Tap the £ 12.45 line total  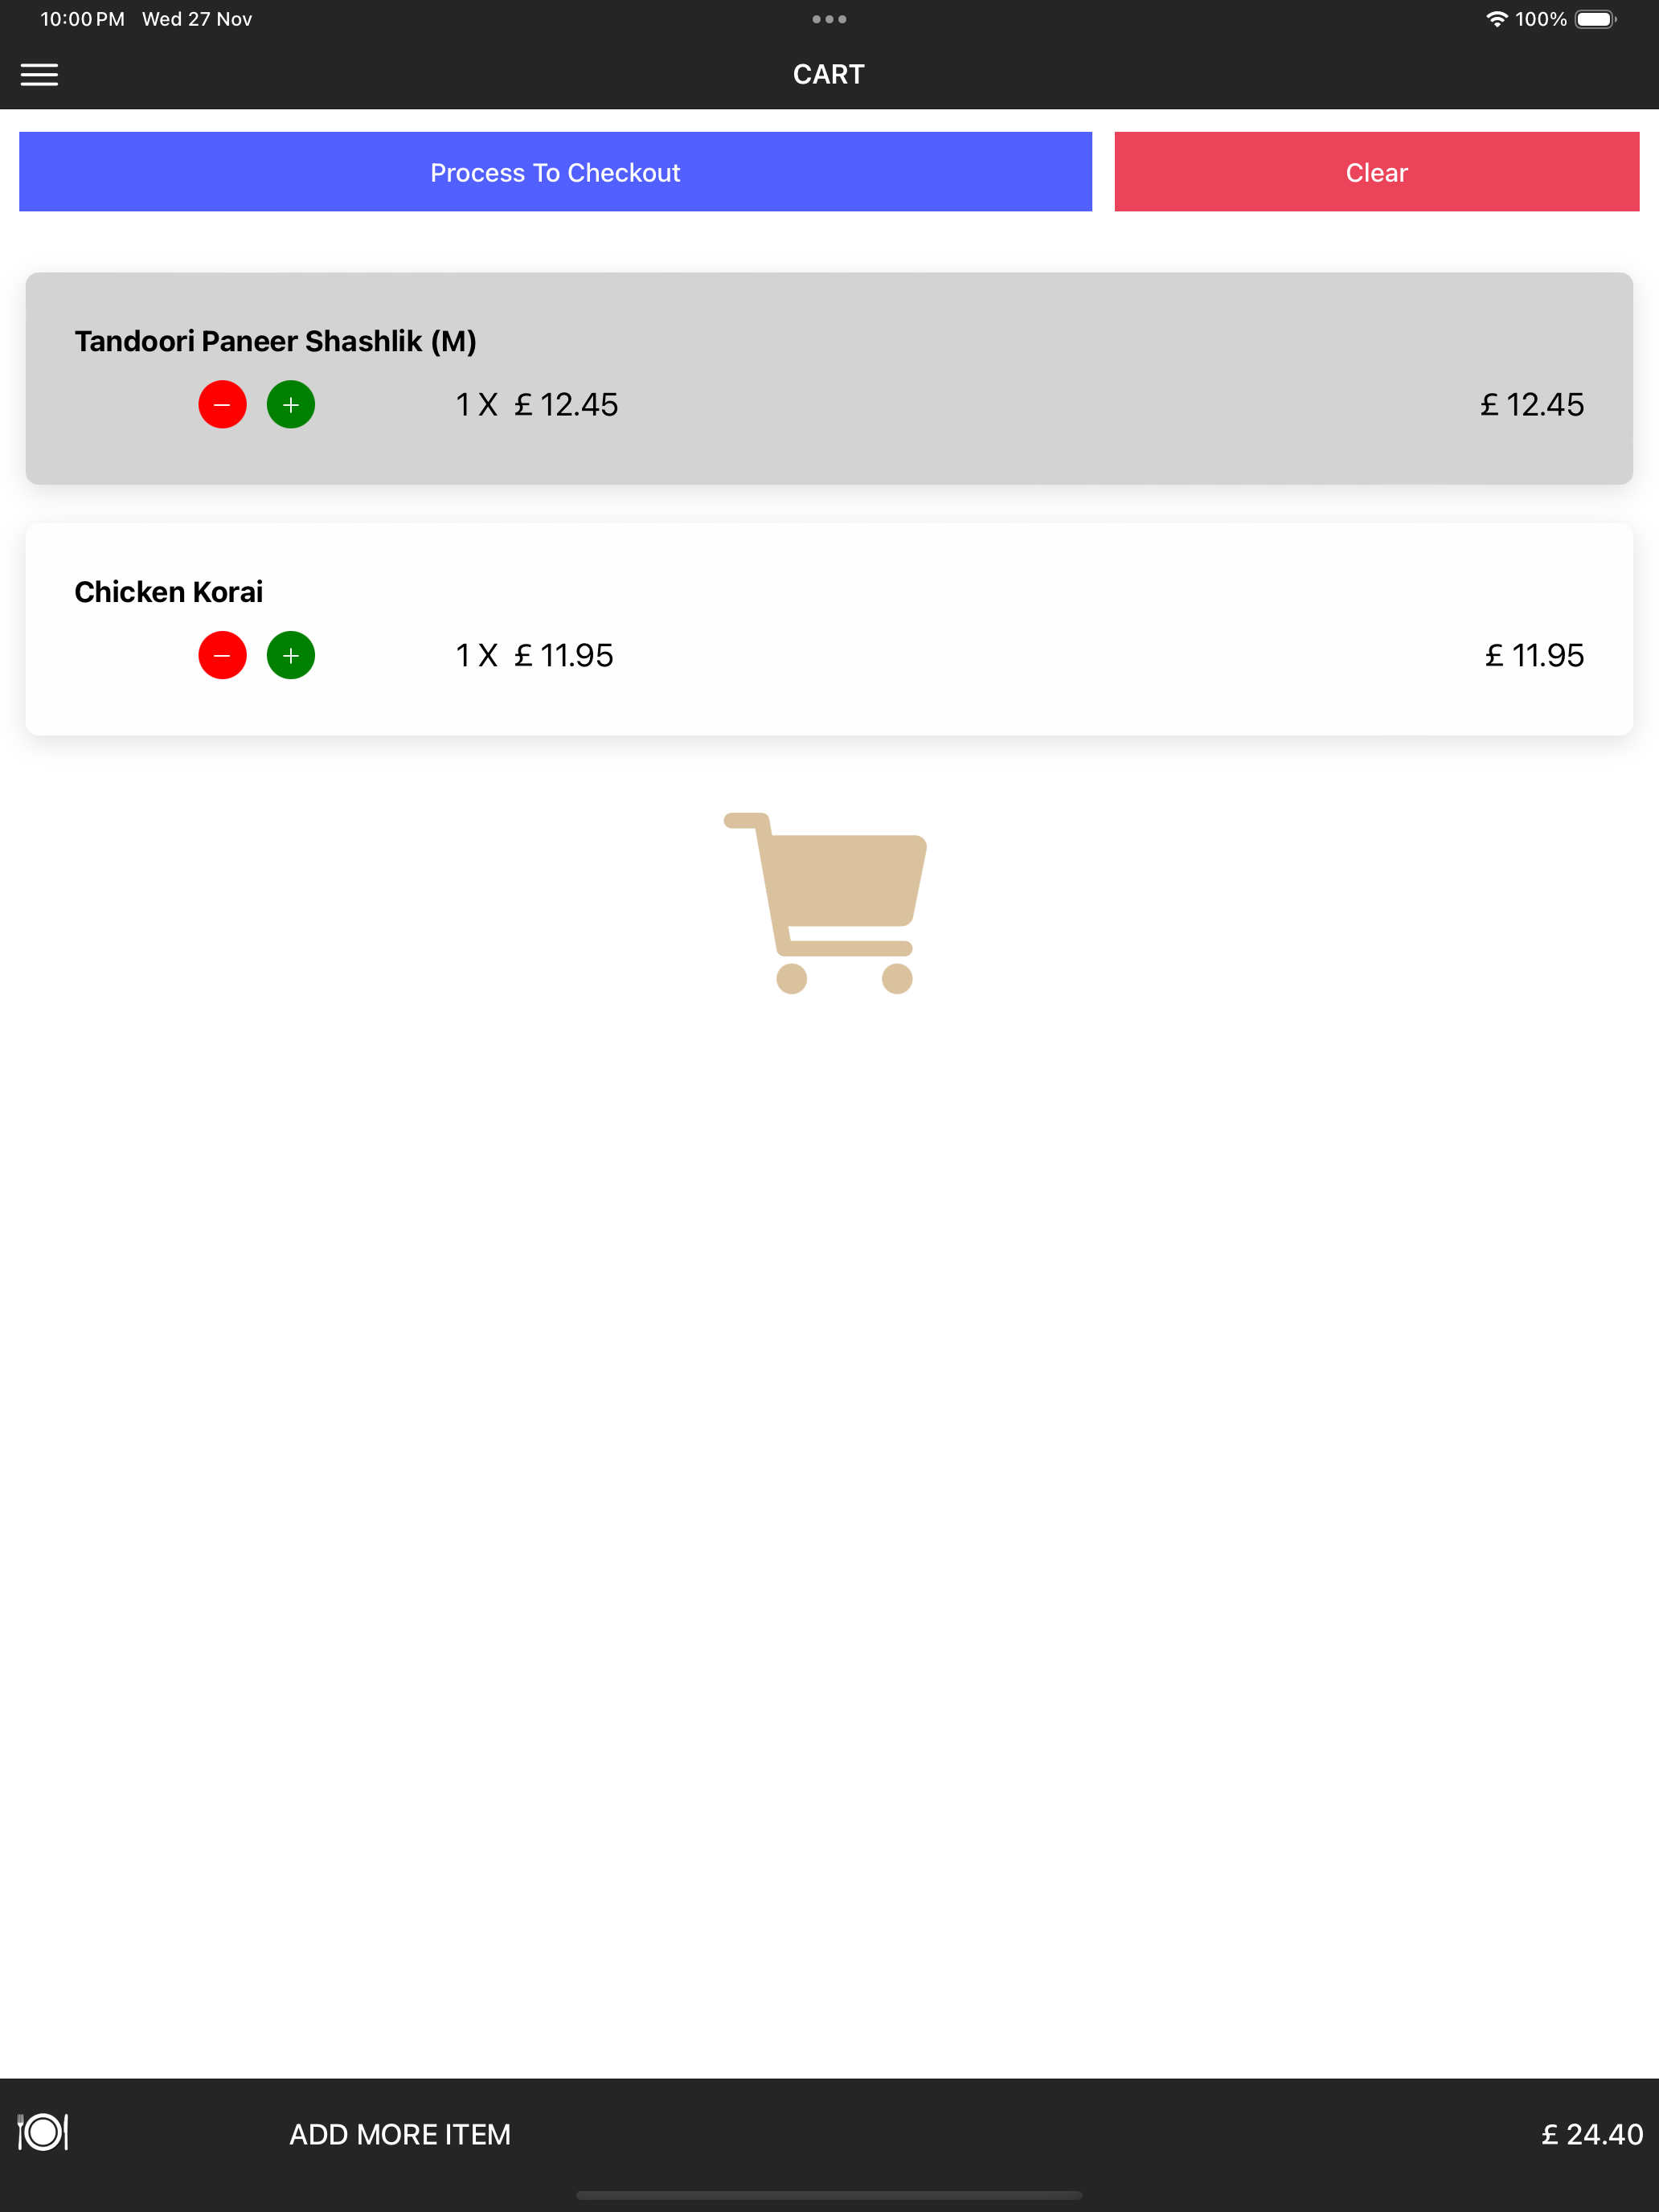[1532, 405]
